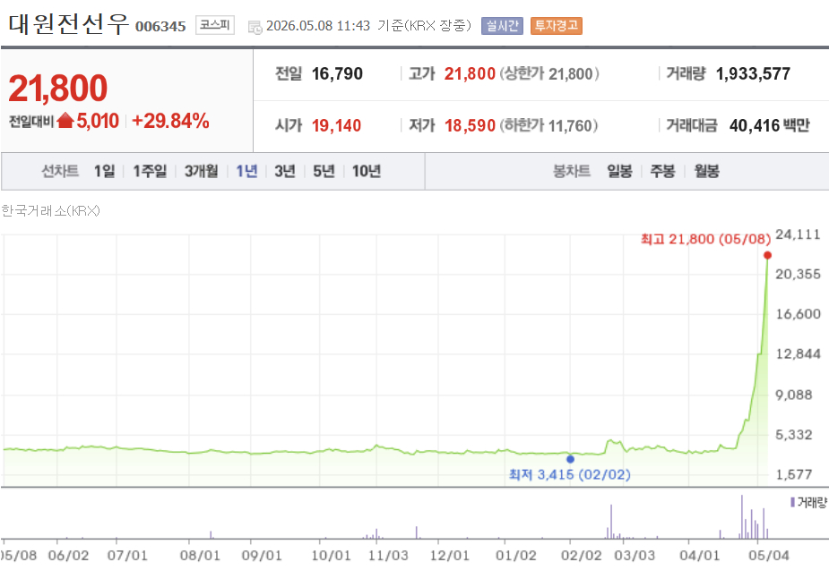Click the 11/03 date axis label
This screenshot has width=829, height=570.
click(388, 555)
